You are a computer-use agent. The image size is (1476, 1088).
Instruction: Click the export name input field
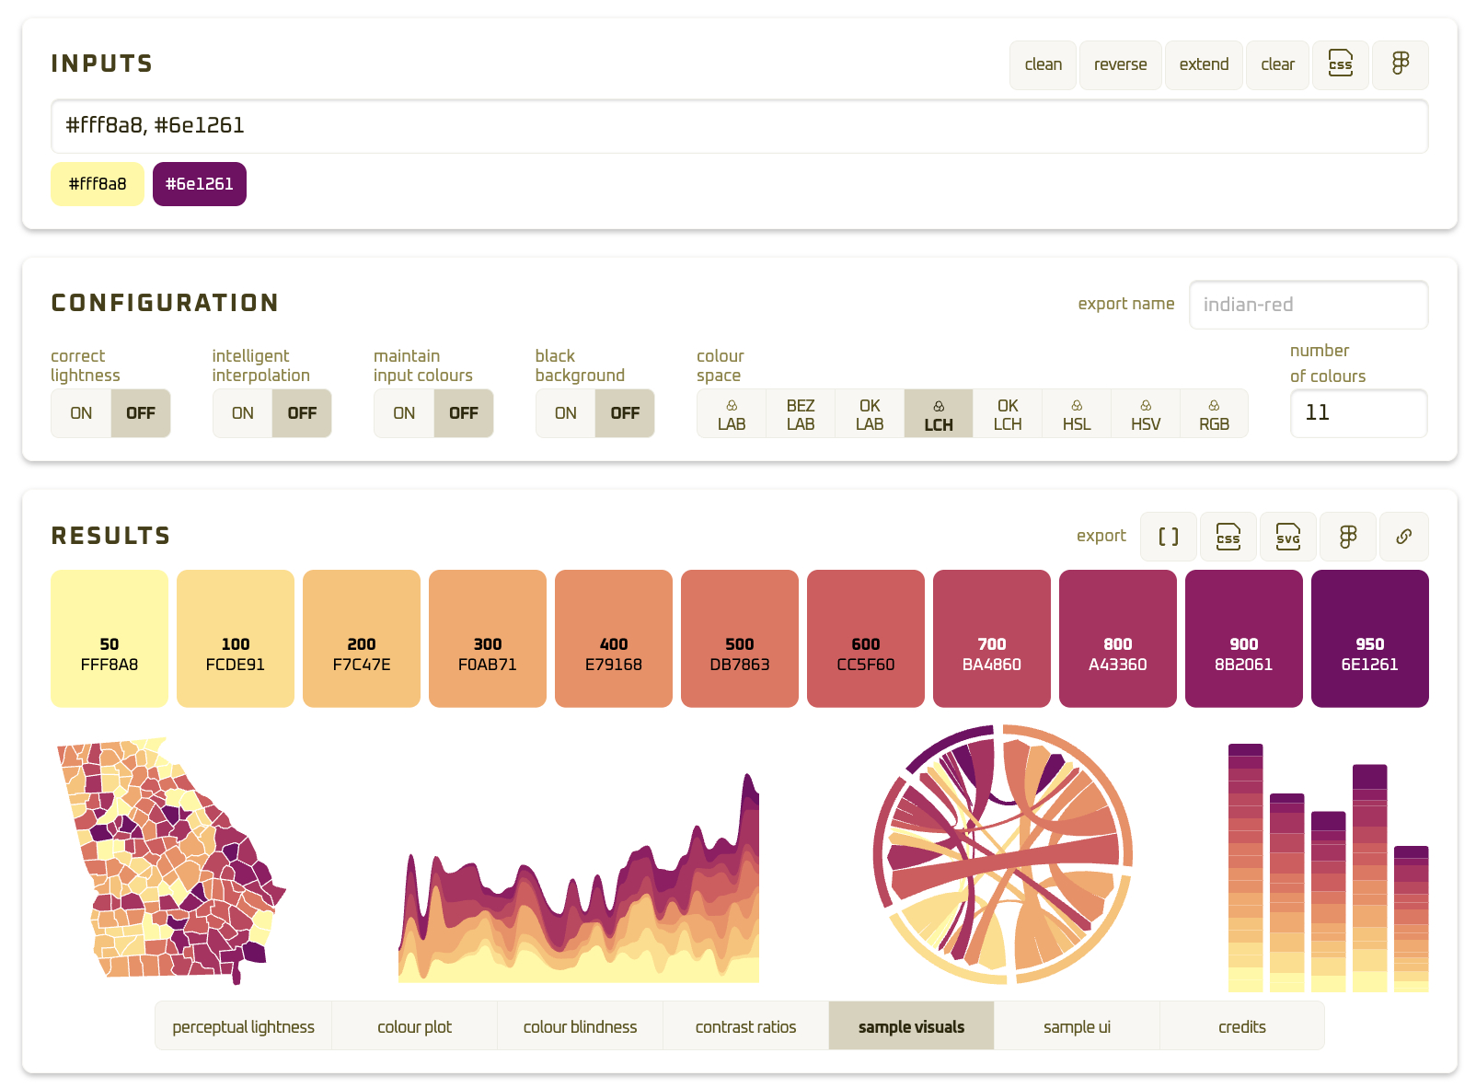(x=1308, y=305)
